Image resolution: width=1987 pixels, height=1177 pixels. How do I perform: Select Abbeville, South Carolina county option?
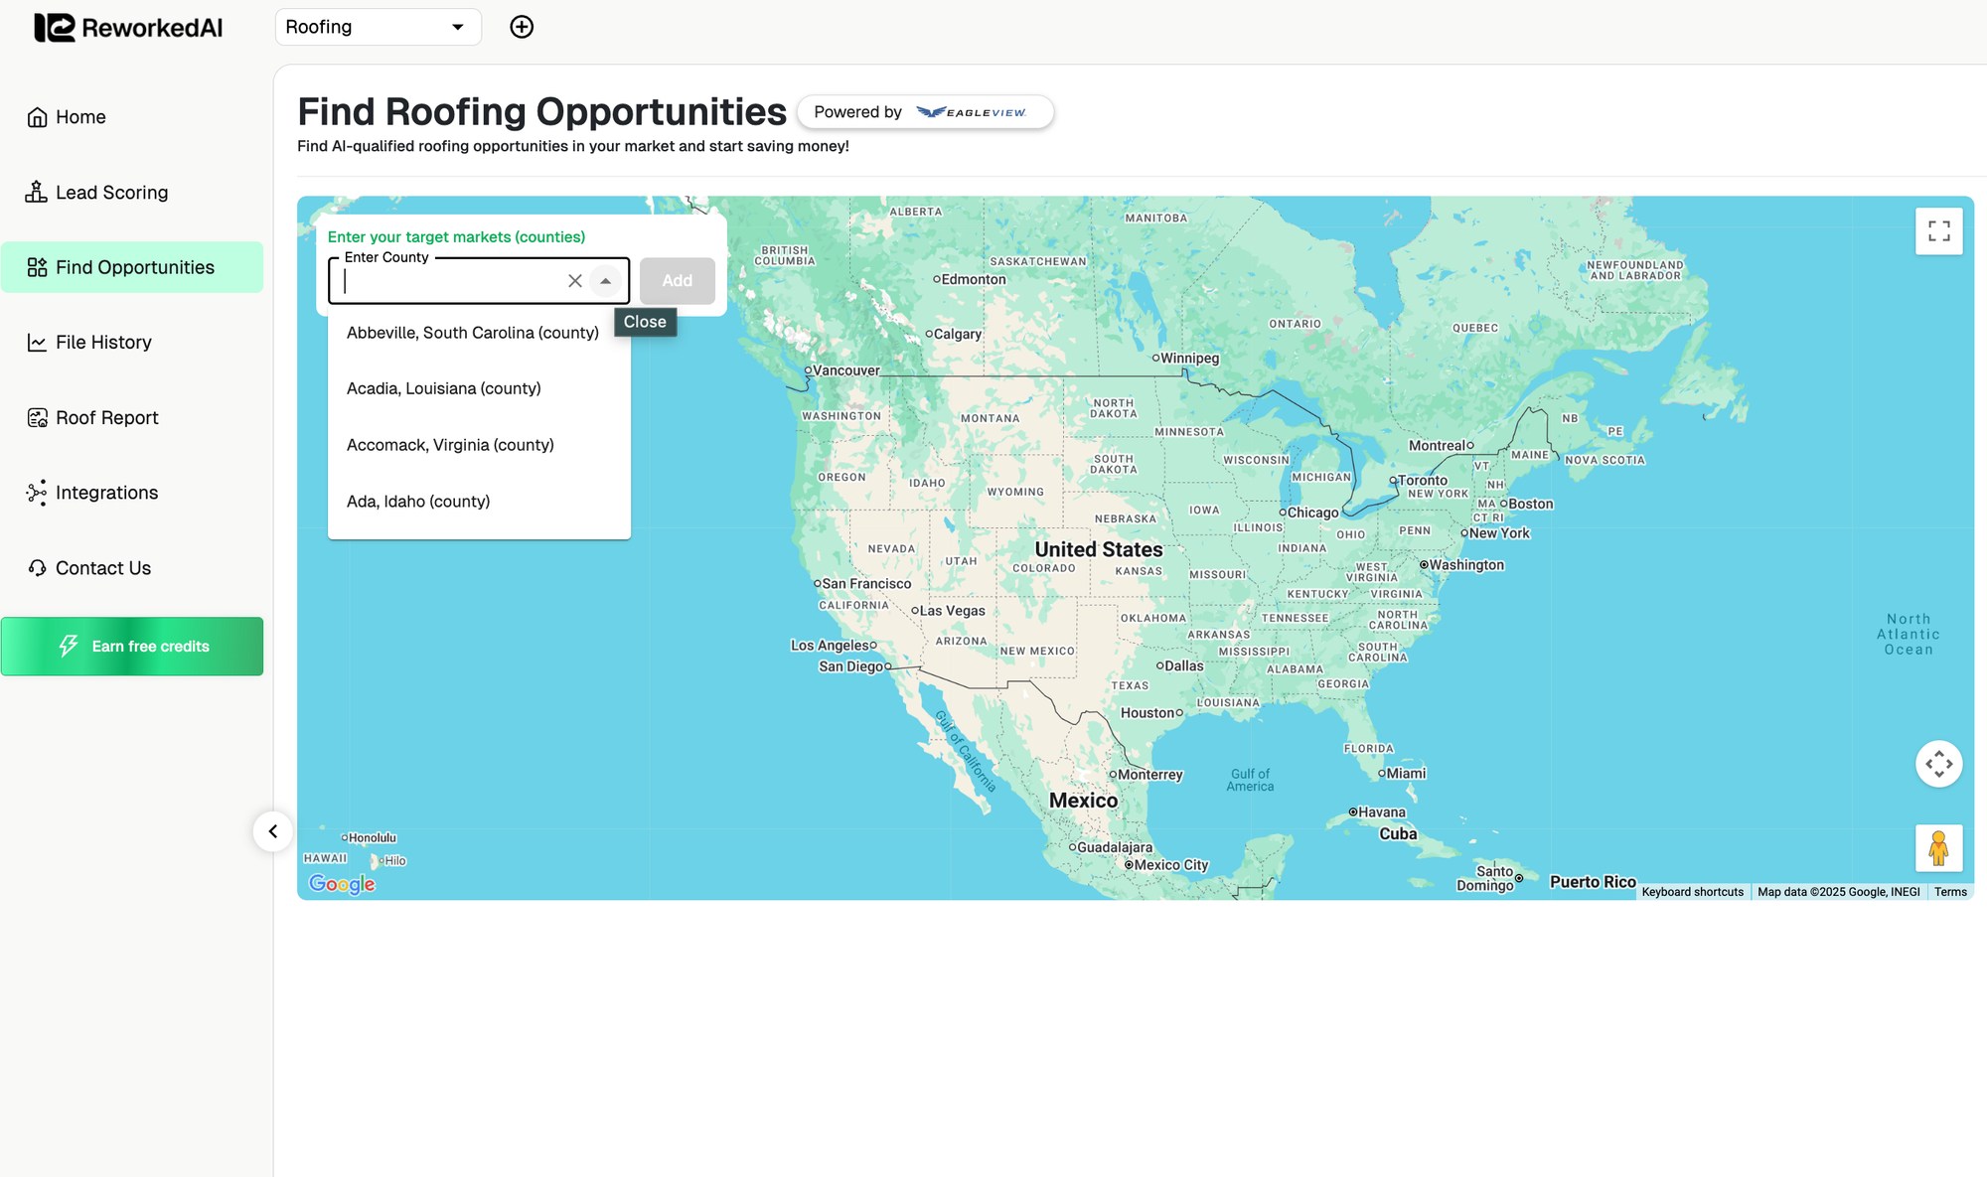click(473, 333)
